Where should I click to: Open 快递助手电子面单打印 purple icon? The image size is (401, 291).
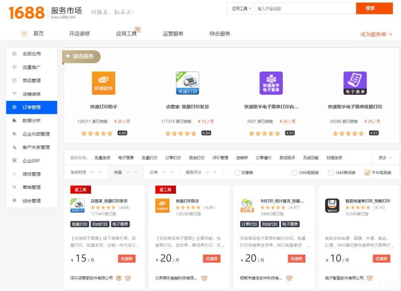point(271,82)
